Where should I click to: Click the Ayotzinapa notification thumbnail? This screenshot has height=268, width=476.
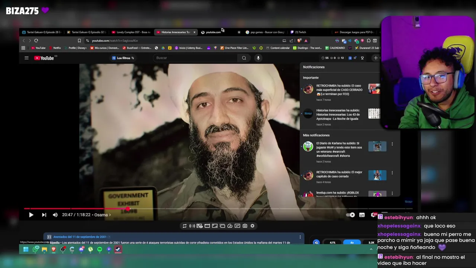click(374, 114)
